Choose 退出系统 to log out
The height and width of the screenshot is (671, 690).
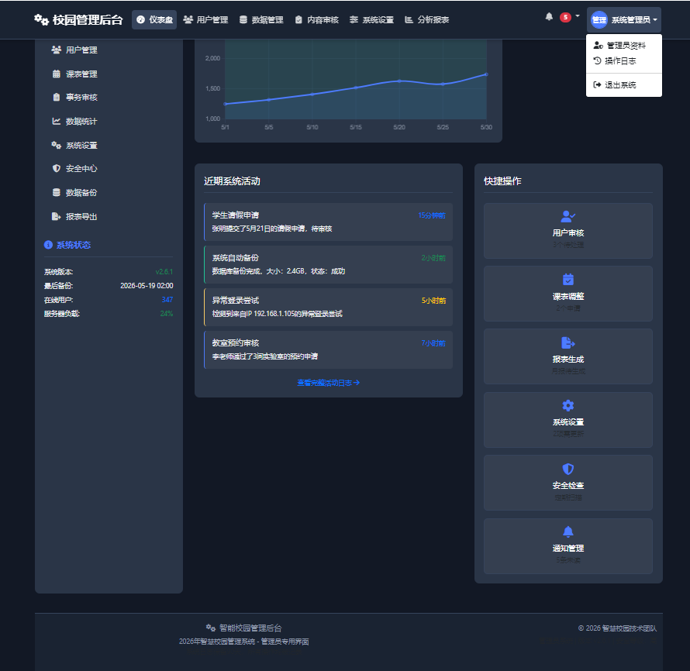[624, 85]
